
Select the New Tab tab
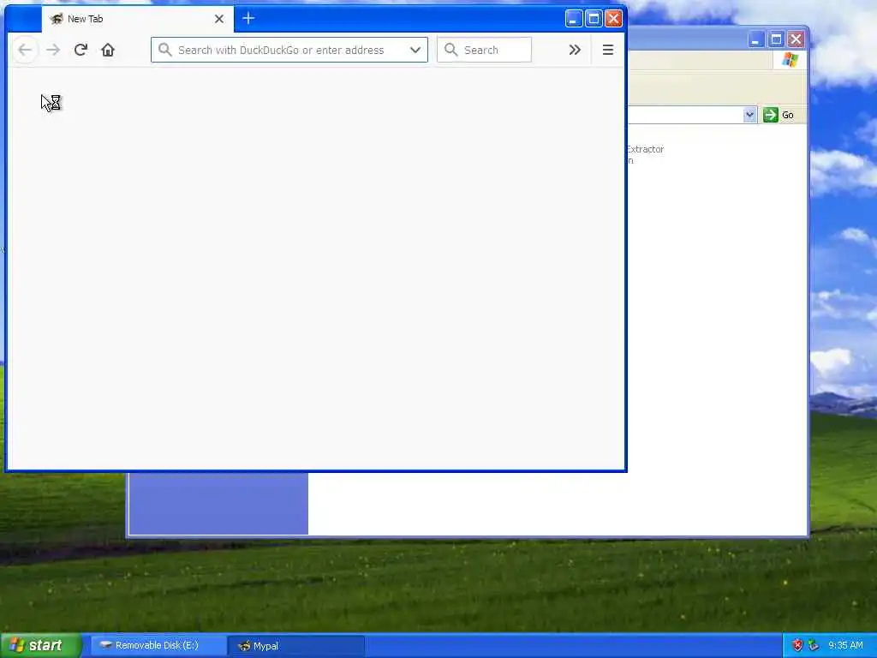138,19
